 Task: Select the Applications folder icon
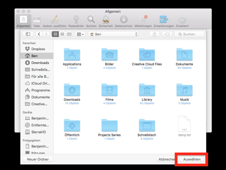point(72,54)
